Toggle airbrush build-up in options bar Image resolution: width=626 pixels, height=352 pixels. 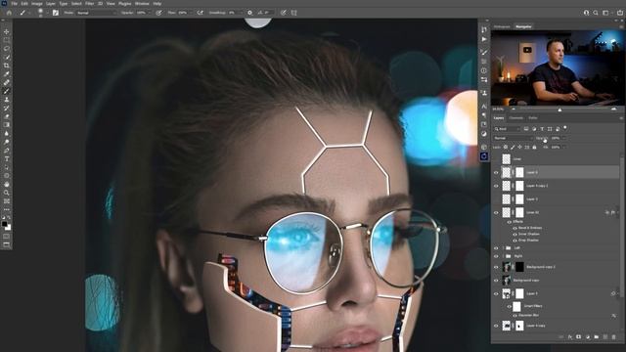(x=200, y=13)
